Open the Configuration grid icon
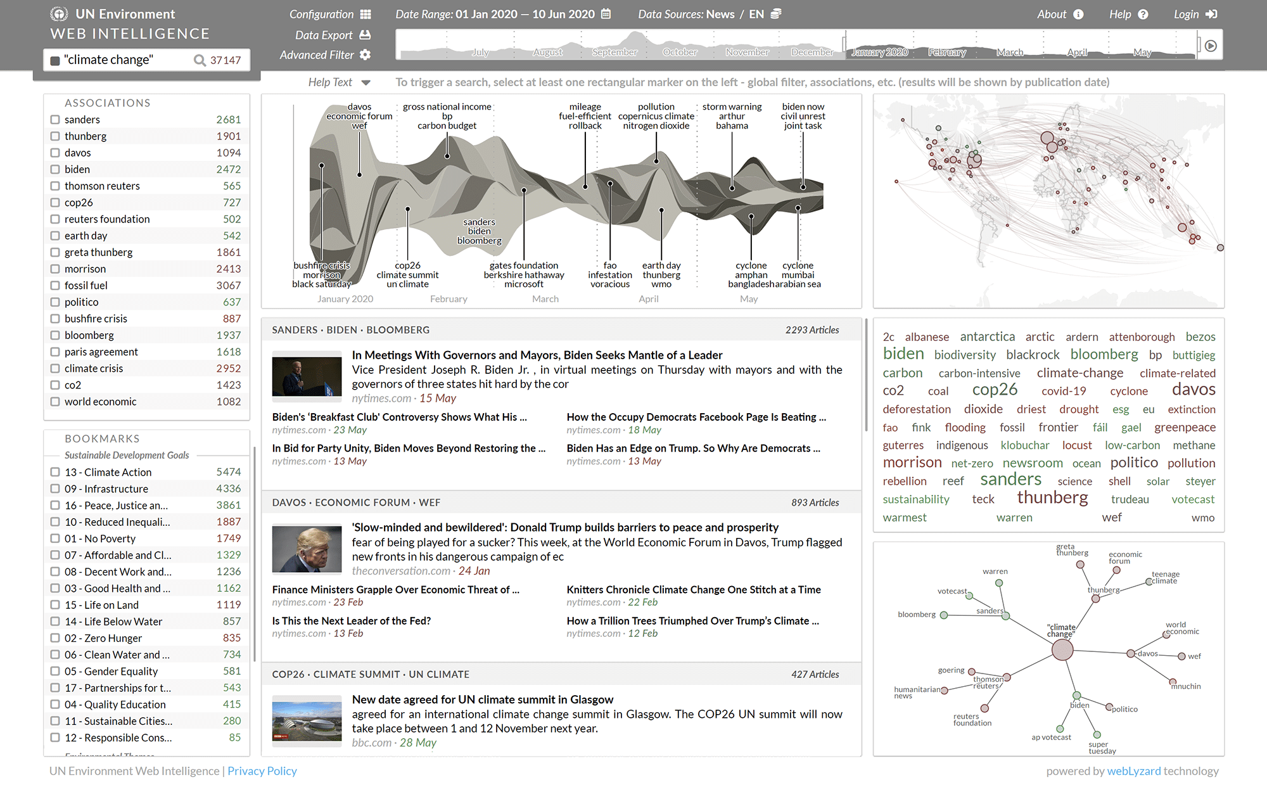Screen dimensions: 1267x792 (366, 14)
